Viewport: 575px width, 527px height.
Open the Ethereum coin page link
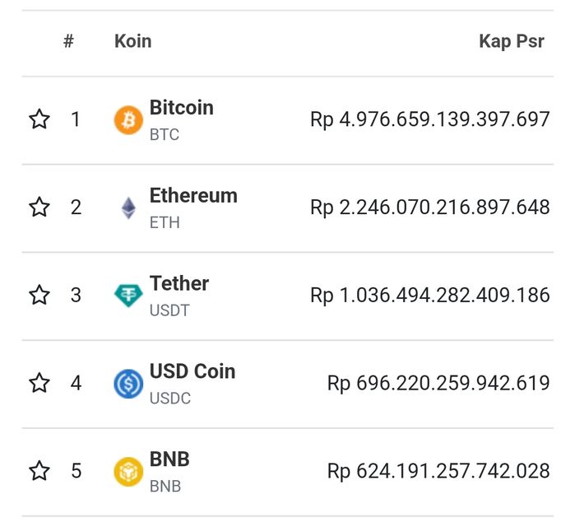click(193, 196)
